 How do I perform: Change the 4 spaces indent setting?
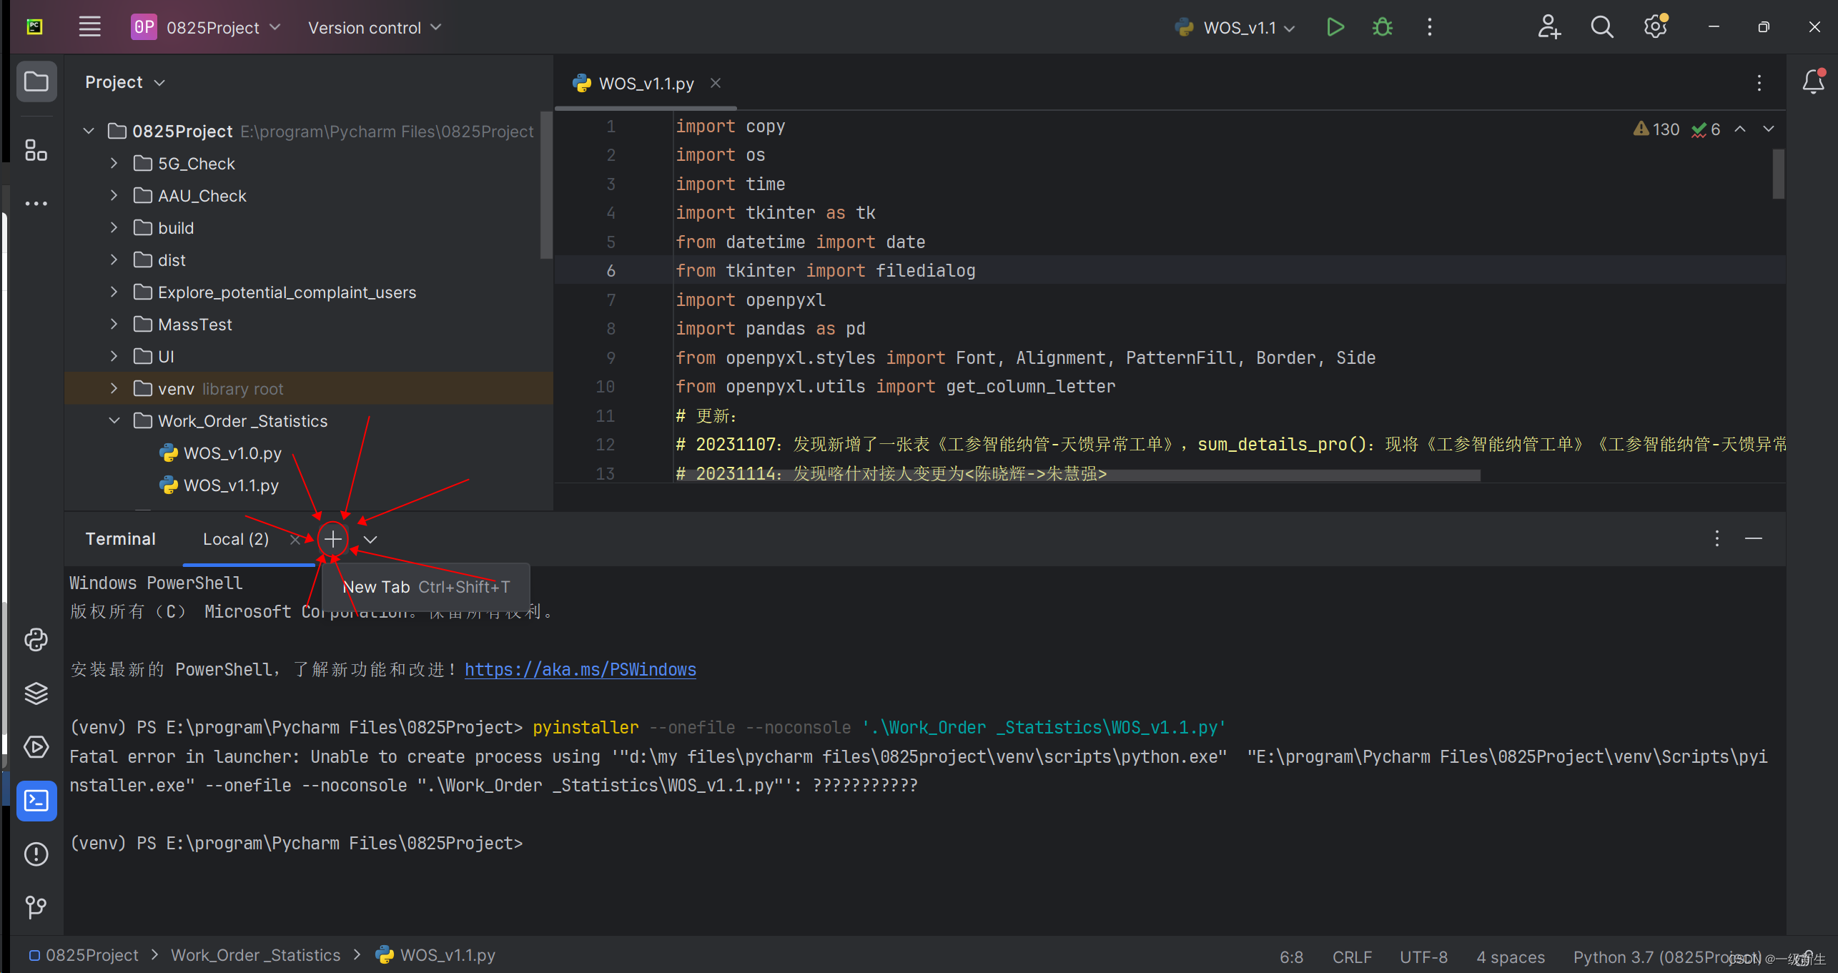pyautogui.click(x=1511, y=957)
